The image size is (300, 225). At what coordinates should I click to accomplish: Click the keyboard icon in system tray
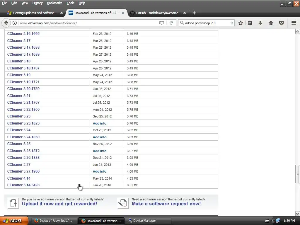267,221
